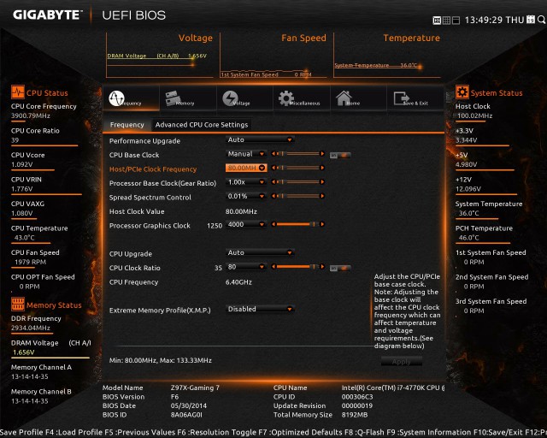Adjust the CPU Clock Ratio slider
Screen dimensions: 547x438
coord(298,267)
